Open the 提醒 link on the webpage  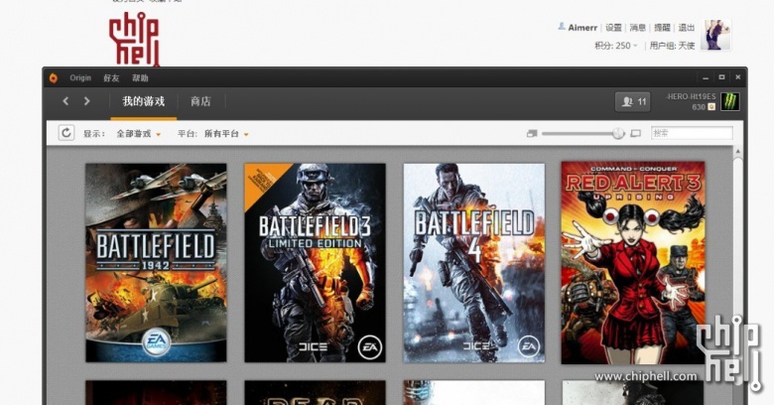point(663,28)
